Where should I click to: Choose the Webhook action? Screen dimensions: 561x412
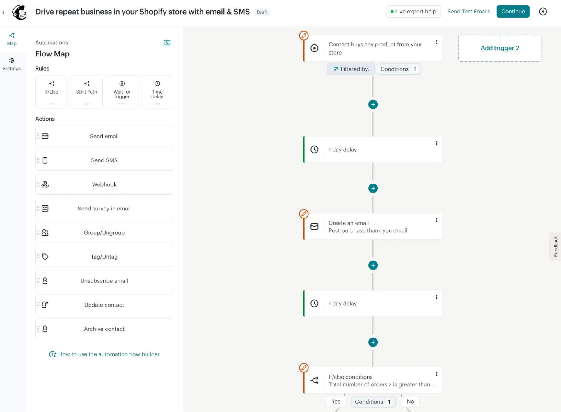[x=104, y=184]
